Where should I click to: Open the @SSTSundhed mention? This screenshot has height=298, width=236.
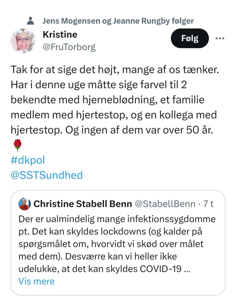[x=47, y=175]
